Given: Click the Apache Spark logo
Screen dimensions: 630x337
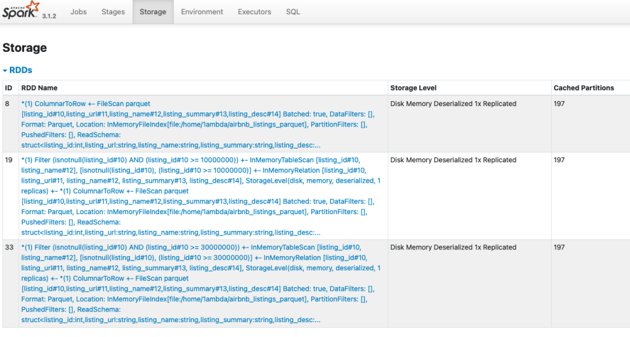Looking at the screenshot, I should click(x=20, y=10).
